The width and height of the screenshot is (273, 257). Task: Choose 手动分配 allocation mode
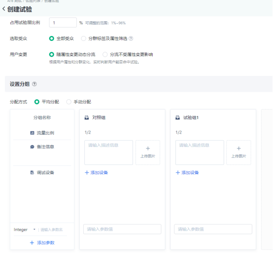[x=69, y=102]
